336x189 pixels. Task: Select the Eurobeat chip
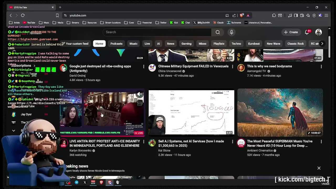coord(254,44)
